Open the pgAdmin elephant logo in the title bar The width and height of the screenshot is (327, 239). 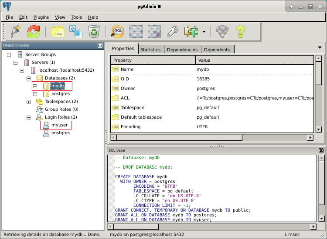pos(7,6)
